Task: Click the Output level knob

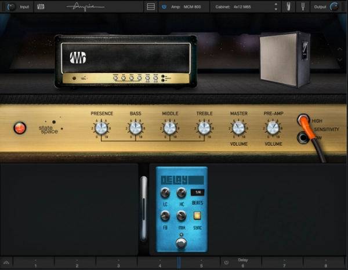Action: pyautogui.click(x=334, y=7)
